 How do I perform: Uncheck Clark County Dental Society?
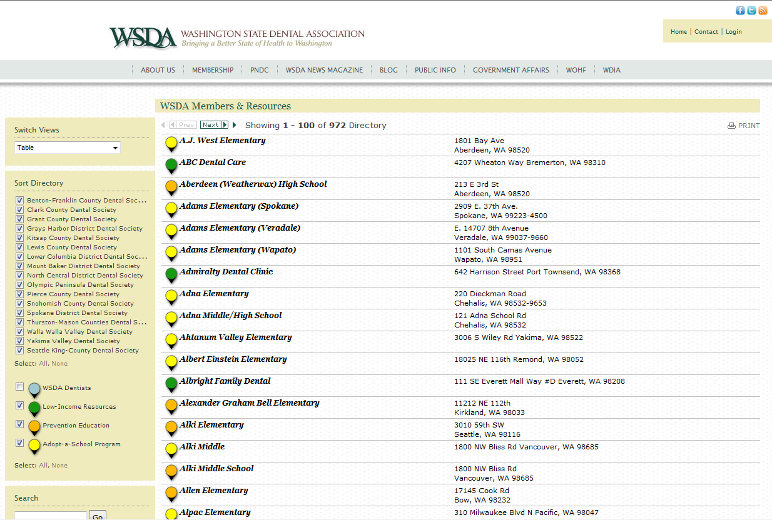[19, 210]
